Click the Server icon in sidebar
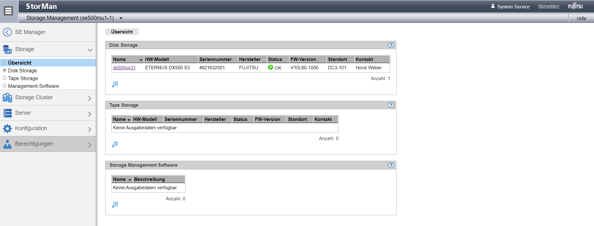 pos(7,113)
